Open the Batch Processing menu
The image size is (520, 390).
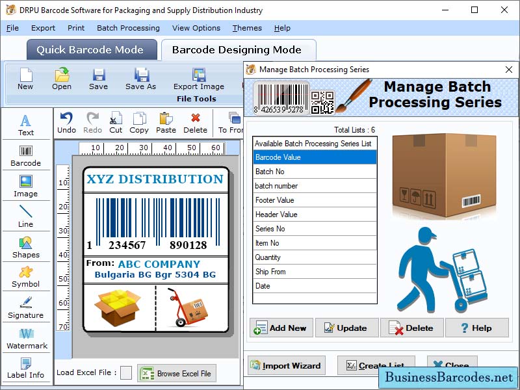(128, 28)
